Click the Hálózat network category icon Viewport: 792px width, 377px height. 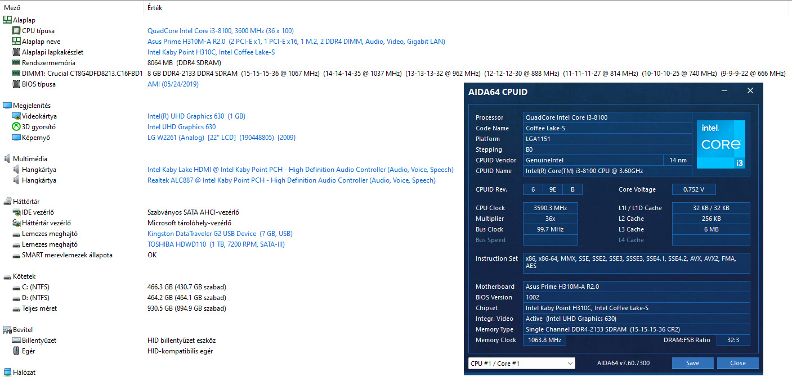coord(7,372)
